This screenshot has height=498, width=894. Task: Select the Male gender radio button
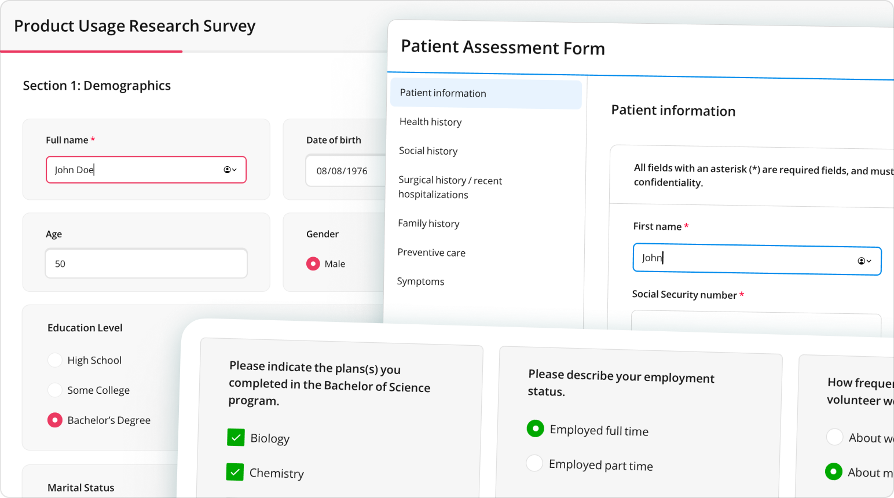[313, 264]
